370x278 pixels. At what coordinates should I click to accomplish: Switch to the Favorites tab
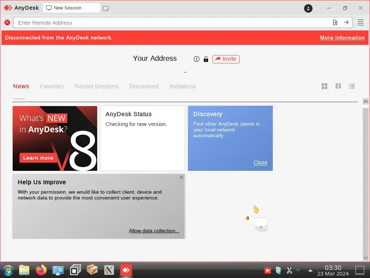click(x=52, y=87)
